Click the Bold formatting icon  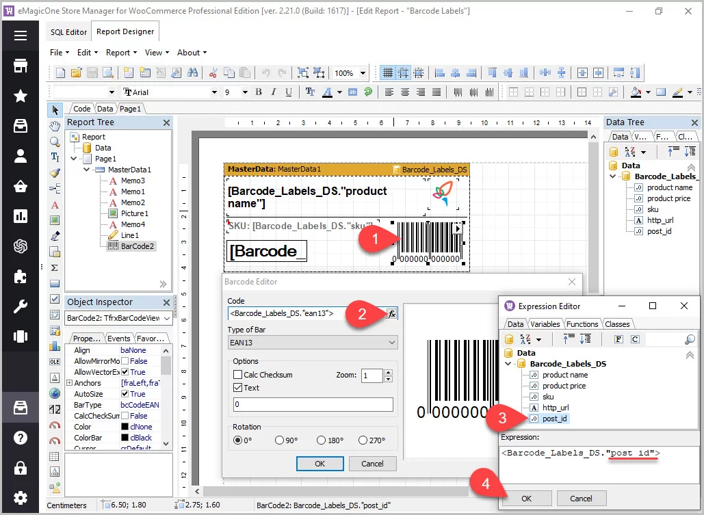[x=259, y=92]
